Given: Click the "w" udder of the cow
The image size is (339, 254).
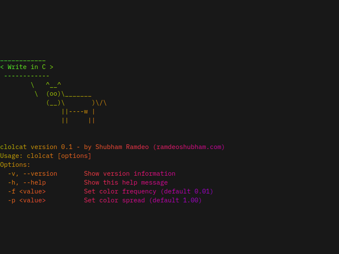Looking at the screenshot, I should [x=86, y=111].
